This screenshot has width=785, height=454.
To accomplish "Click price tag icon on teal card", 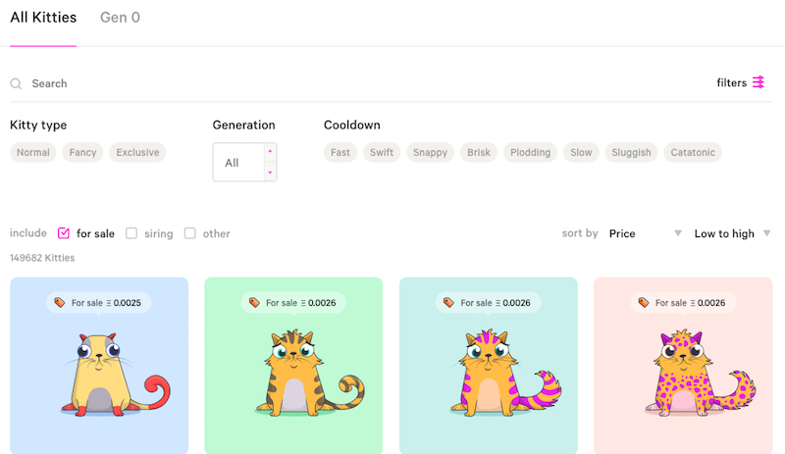I will point(448,302).
